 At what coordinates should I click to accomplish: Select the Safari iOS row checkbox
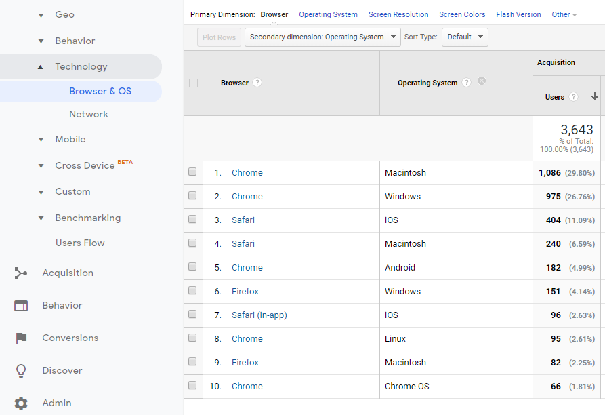pos(192,220)
